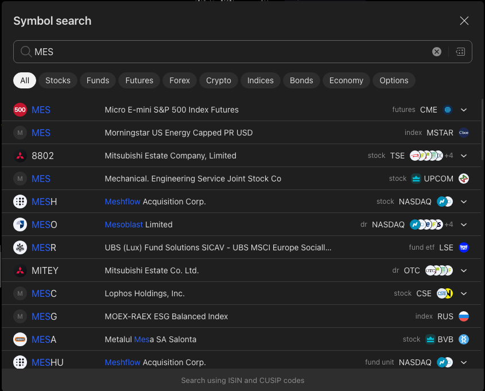Click the dotted logo beside MESH
Screen dimensions: 485x391
(20, 202)
